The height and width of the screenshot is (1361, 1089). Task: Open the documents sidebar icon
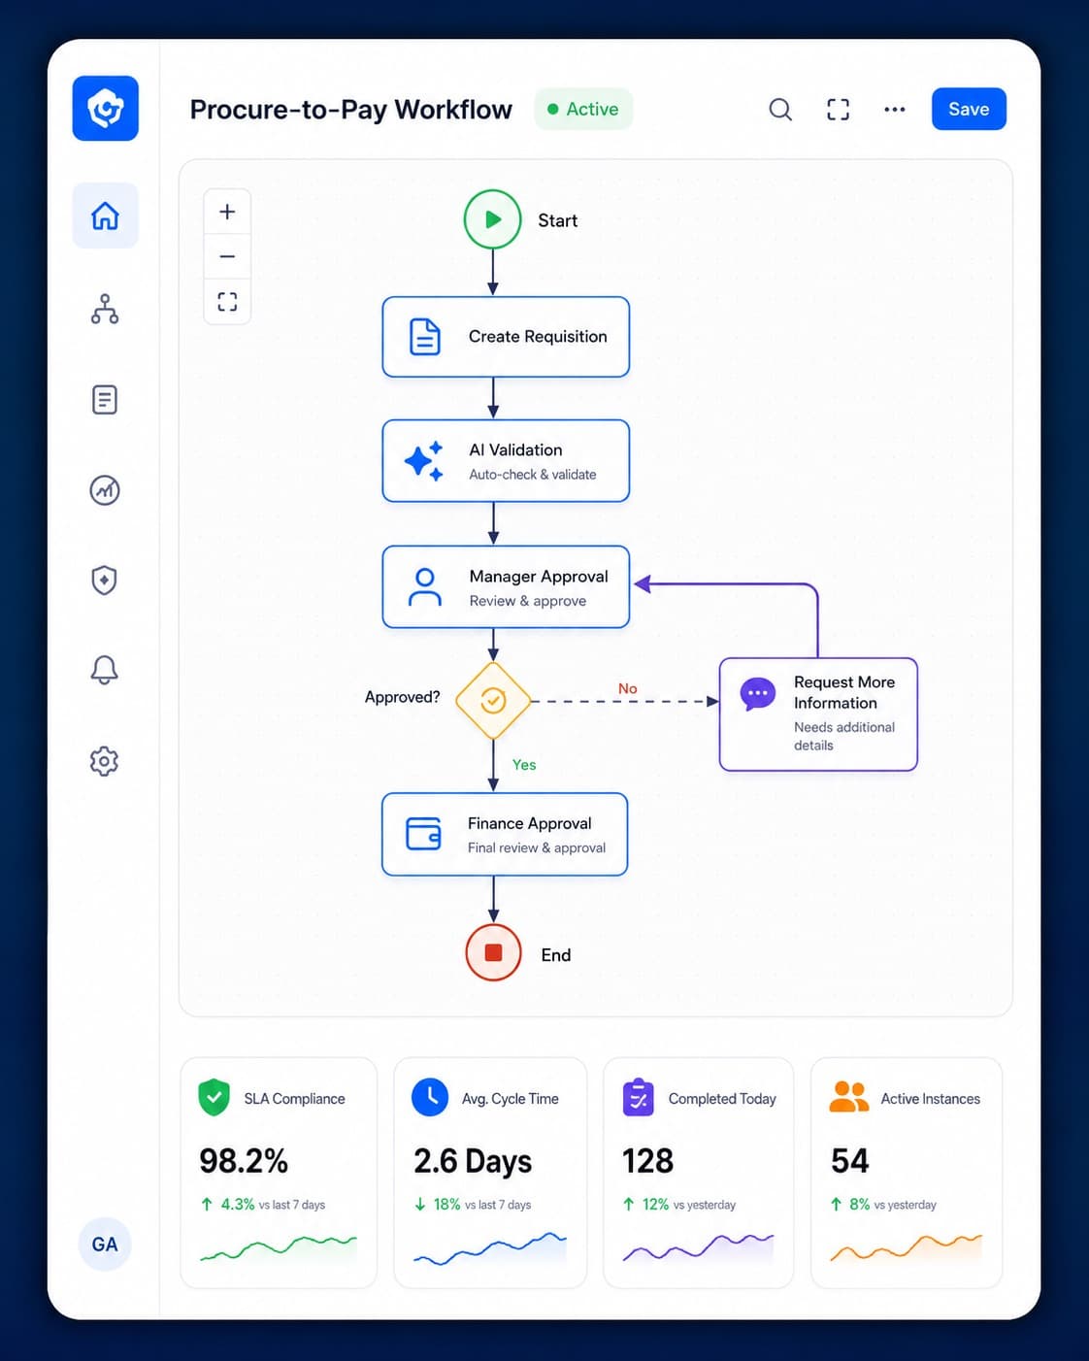tap(105, 399)
